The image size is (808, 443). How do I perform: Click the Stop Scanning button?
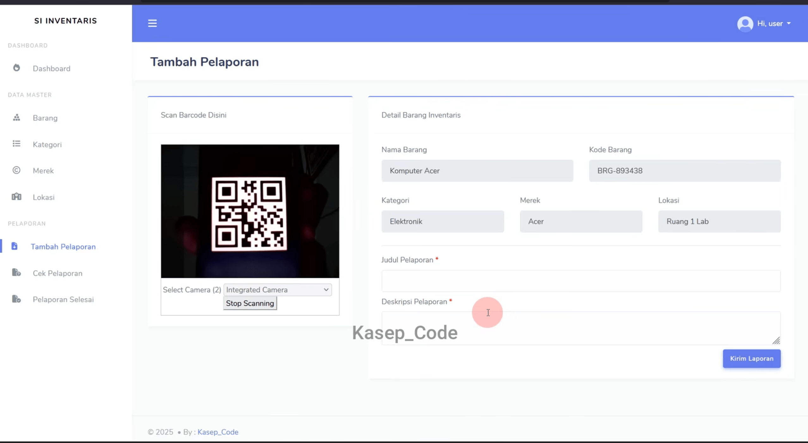coord(250,303)
